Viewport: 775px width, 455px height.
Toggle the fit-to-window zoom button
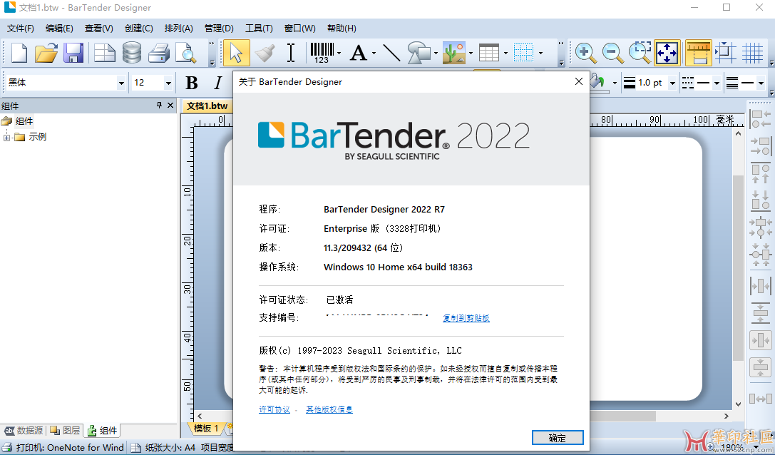point(667,53)
